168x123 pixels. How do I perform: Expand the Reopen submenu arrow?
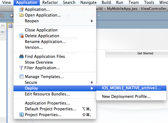pyautogui.click(x=92, y=21)
